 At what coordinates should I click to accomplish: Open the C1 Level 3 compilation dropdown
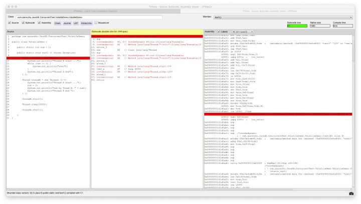[x=243, y=32]
